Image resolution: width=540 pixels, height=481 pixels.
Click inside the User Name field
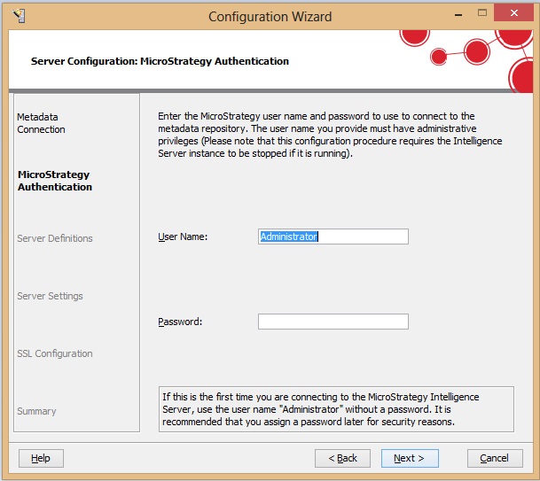coord(333,237)
